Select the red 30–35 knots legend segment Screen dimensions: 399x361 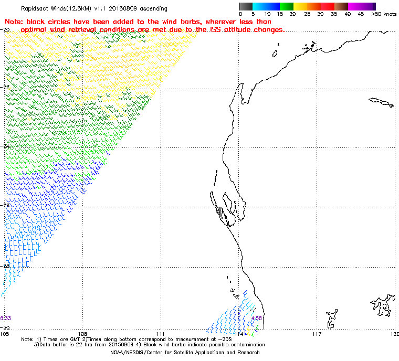click(328, 6)
